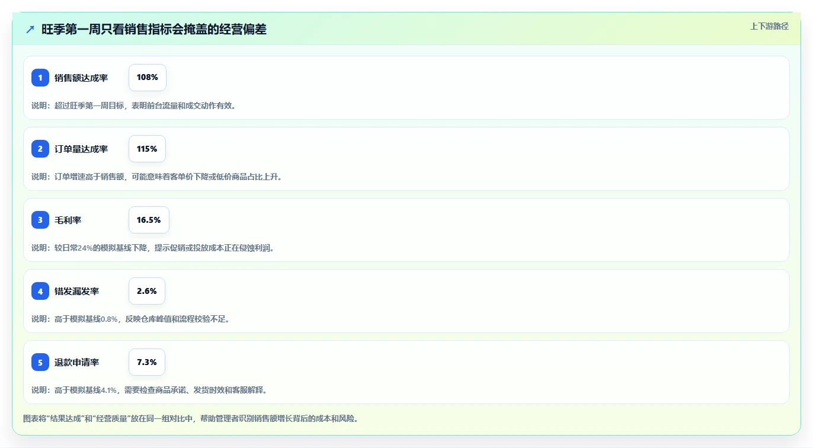Screen dimensions: 813x448
Task: Click the 销售额达成率 metric label
Action: pyautogui.click(x=81, y=78)
